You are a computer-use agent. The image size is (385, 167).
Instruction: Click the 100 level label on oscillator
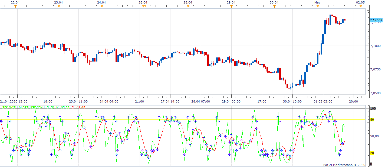(x=373, y=108)
